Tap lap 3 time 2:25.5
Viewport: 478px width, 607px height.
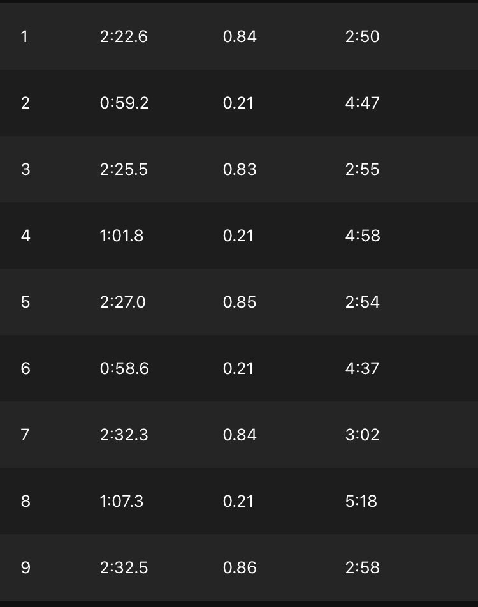pyautogui.click(x=124, y=169)
